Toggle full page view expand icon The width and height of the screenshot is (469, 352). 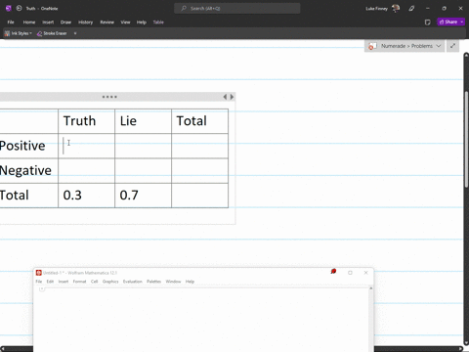[x=452, y=46]
